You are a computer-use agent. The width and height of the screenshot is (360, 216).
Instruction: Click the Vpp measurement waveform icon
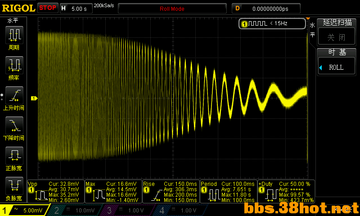pyautogui.click(x=40, y=195)
